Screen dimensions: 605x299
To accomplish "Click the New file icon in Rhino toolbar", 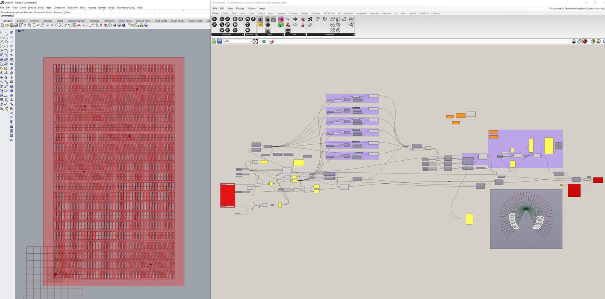I will click(3, 25).
